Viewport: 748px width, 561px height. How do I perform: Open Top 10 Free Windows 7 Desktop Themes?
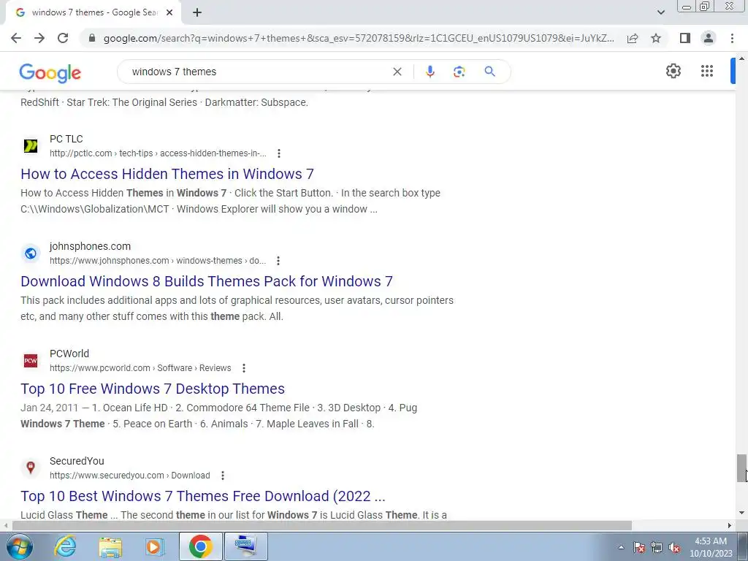click(153, 389)
